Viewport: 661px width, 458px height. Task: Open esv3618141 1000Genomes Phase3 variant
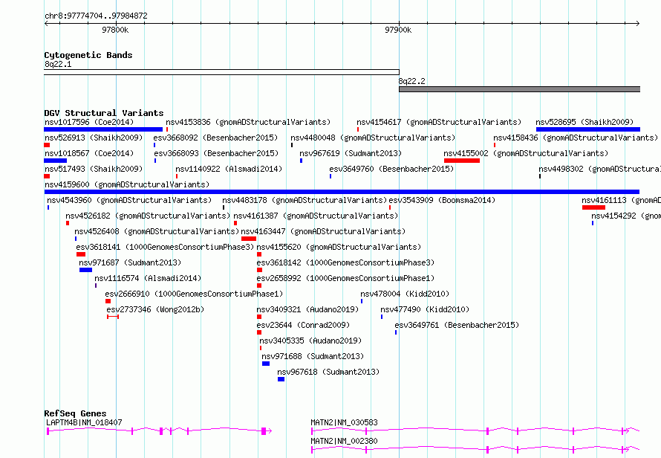coord(165,247)
